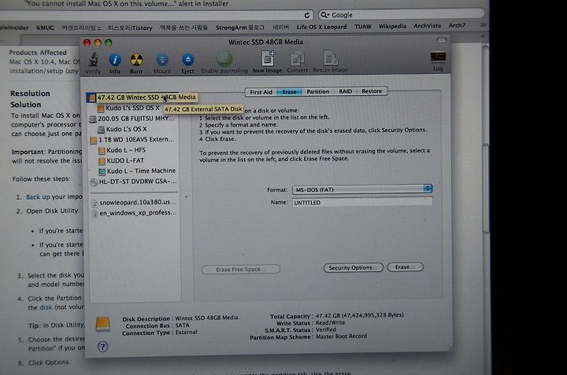Switch to the Erase tab
Image resolution: width=567 pixels, height=375 pixels.
click(x=289, y=92)
